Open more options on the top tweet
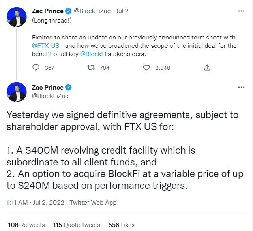The width and height of the screenshot is (253, 231). tap(241, 11)
